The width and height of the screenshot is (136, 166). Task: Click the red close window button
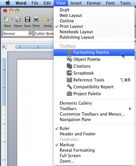(5, 11)
